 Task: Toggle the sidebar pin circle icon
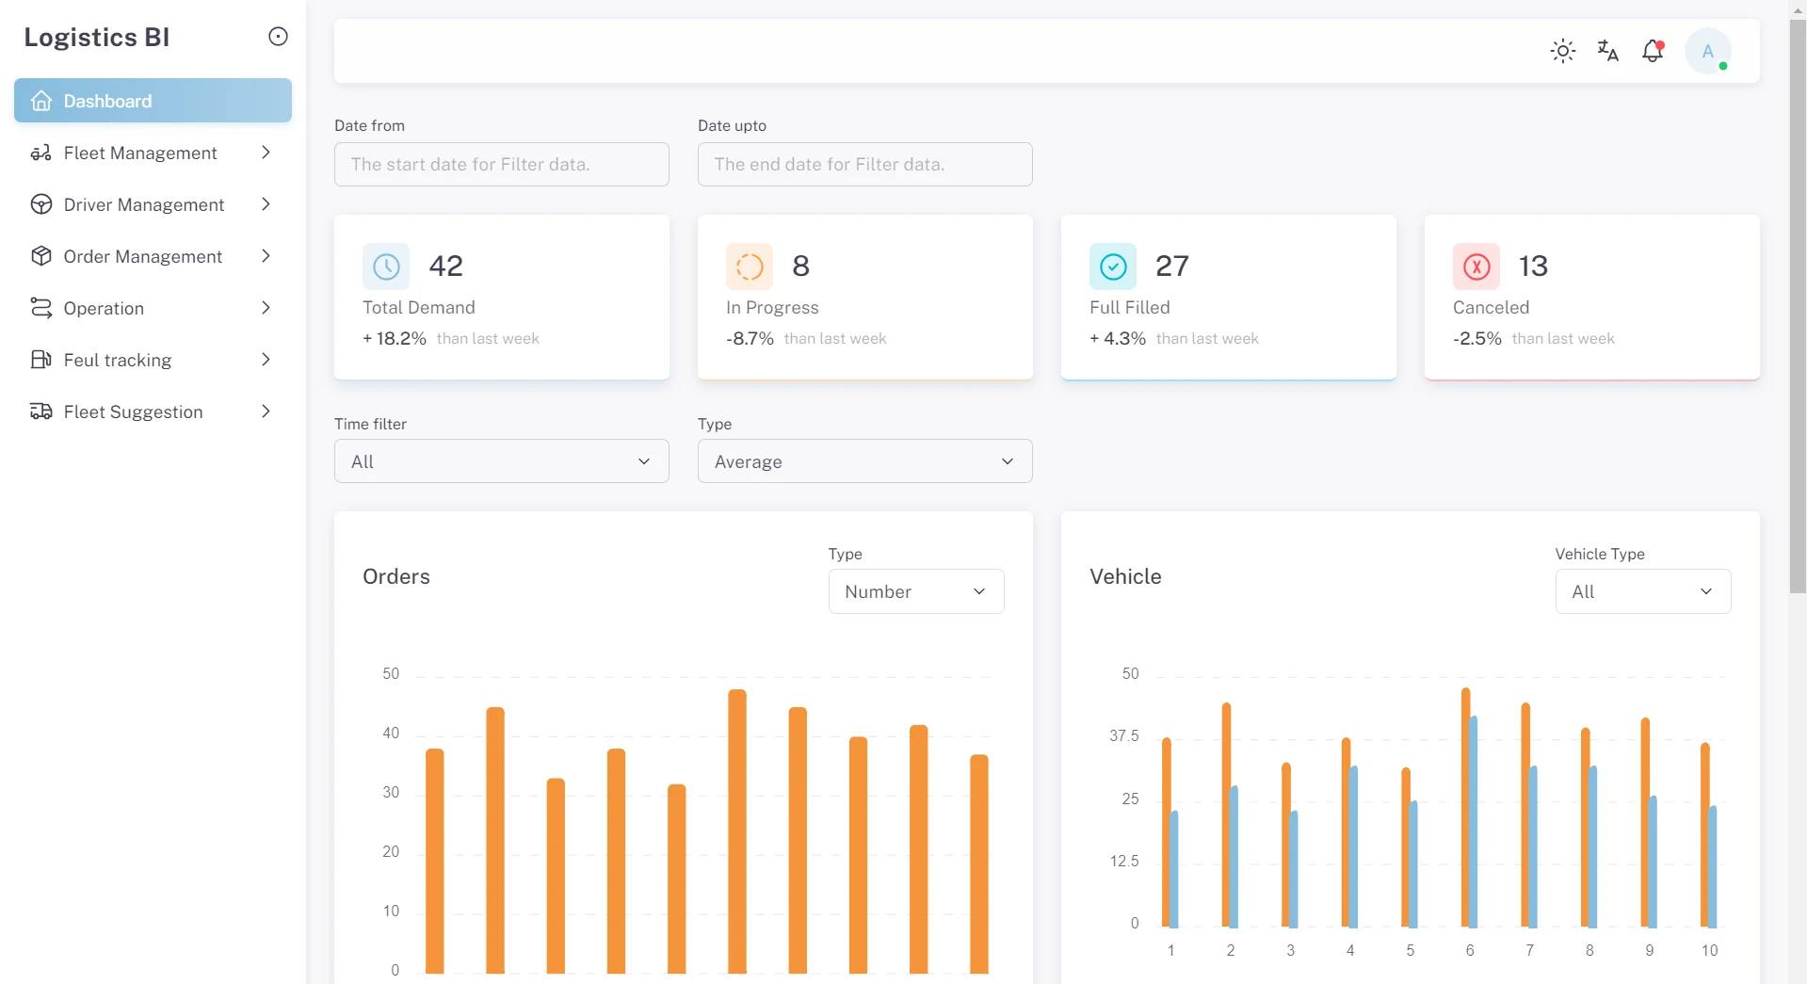[278, 37]
